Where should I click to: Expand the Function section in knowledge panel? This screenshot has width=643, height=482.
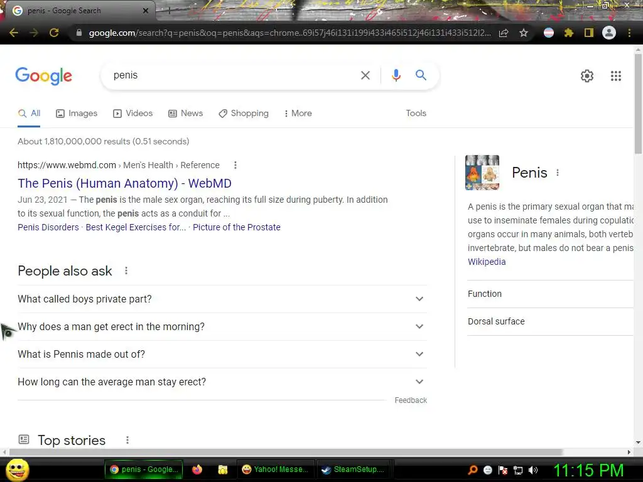[550, 294]
